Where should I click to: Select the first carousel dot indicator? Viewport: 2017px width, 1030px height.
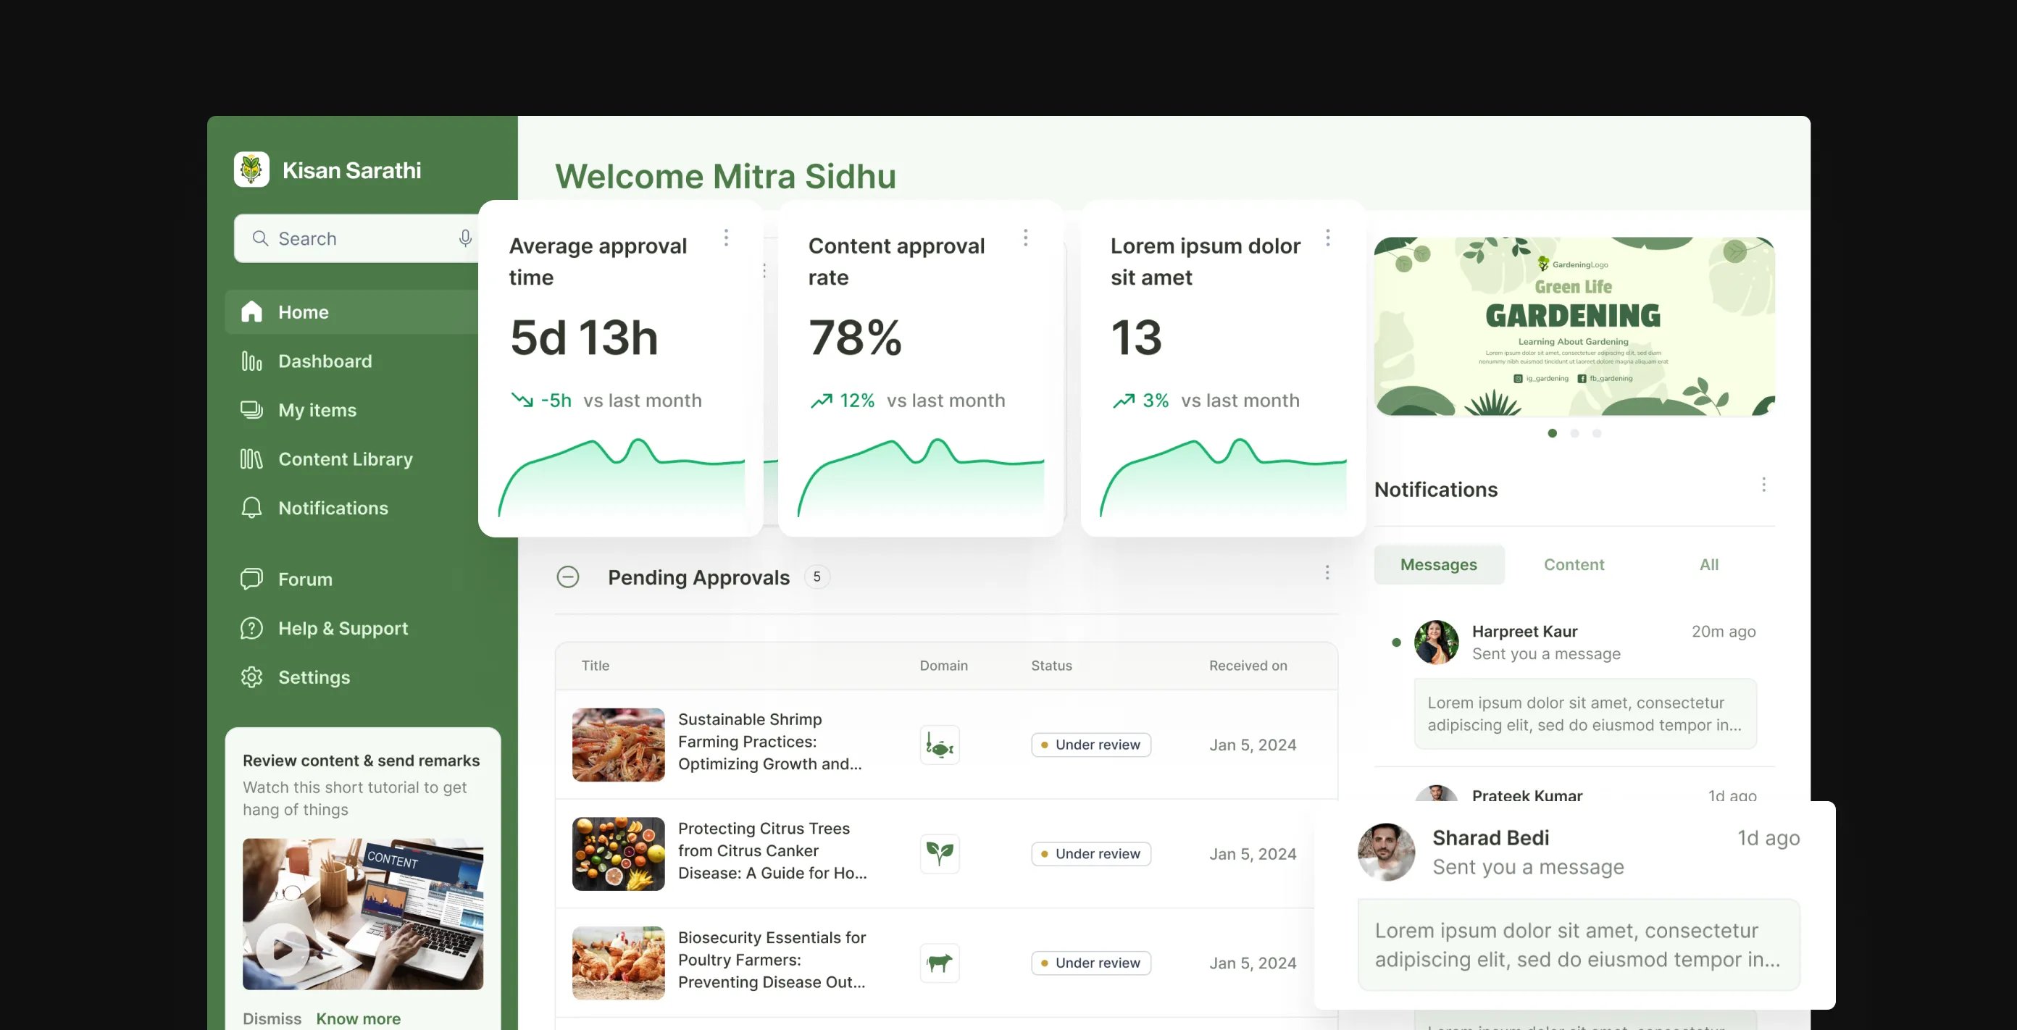point(1552,433)
